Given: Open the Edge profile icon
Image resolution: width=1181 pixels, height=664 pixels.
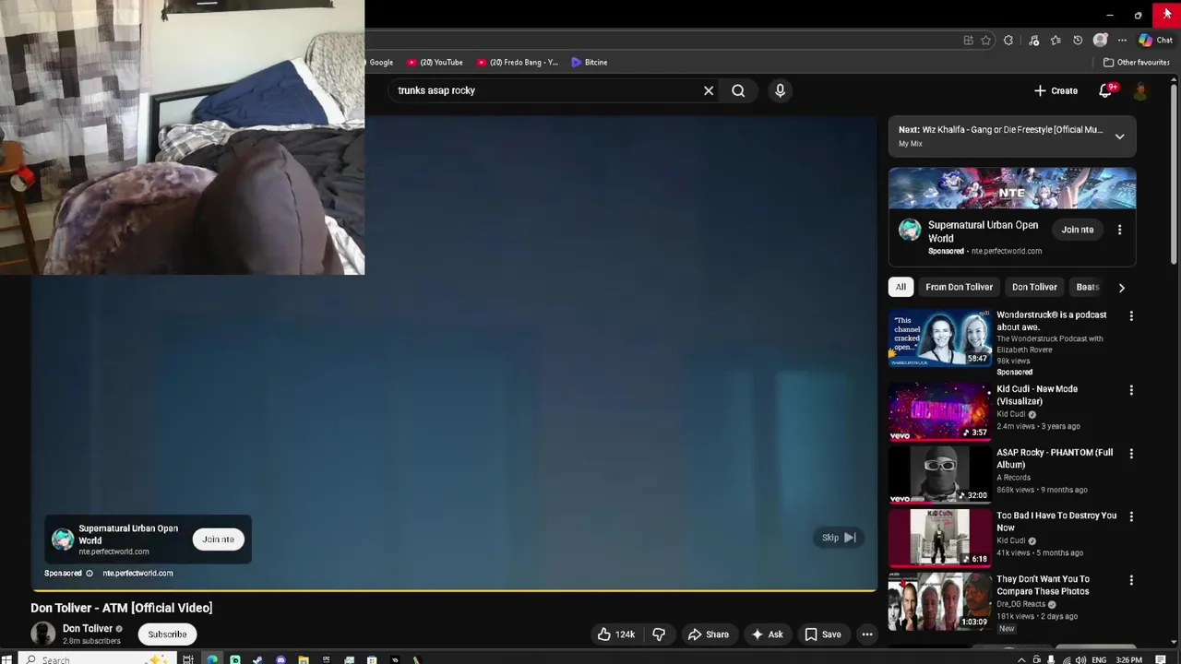Looking at the screenshot, I should click(x=1100, y=41).
